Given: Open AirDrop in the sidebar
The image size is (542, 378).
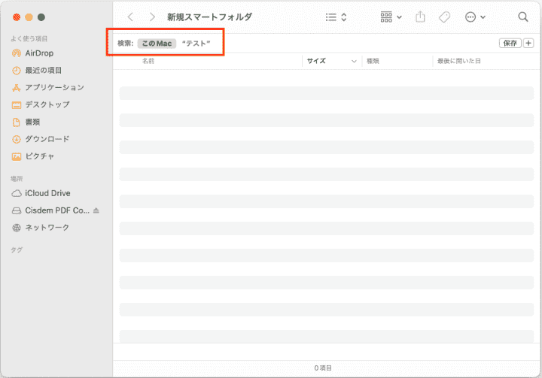Looking at the screenshot, I should click(x=39, y=53).
